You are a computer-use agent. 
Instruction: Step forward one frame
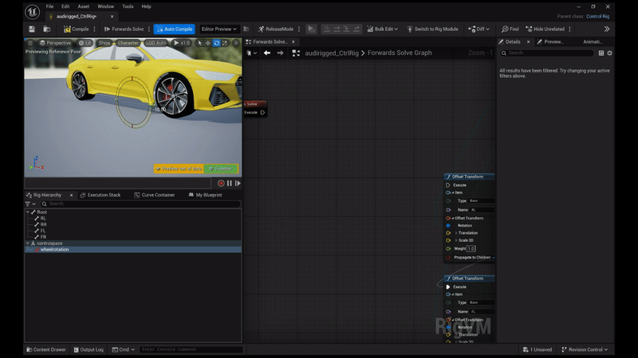(238, 184)
